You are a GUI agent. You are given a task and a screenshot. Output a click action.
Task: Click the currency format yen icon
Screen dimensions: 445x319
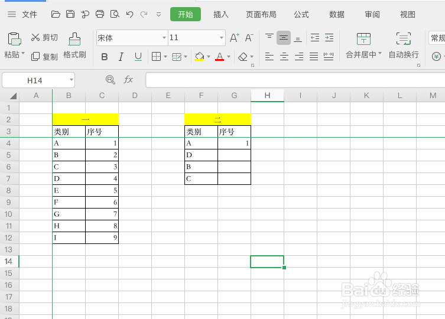coord(436,57)
